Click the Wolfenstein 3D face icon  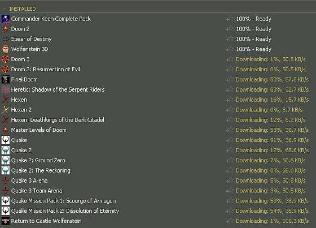coord(6,49)
